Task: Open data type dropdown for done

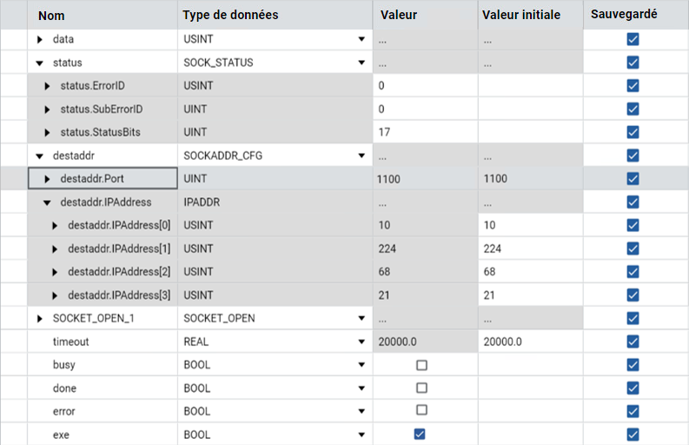Action: [361, 389]
